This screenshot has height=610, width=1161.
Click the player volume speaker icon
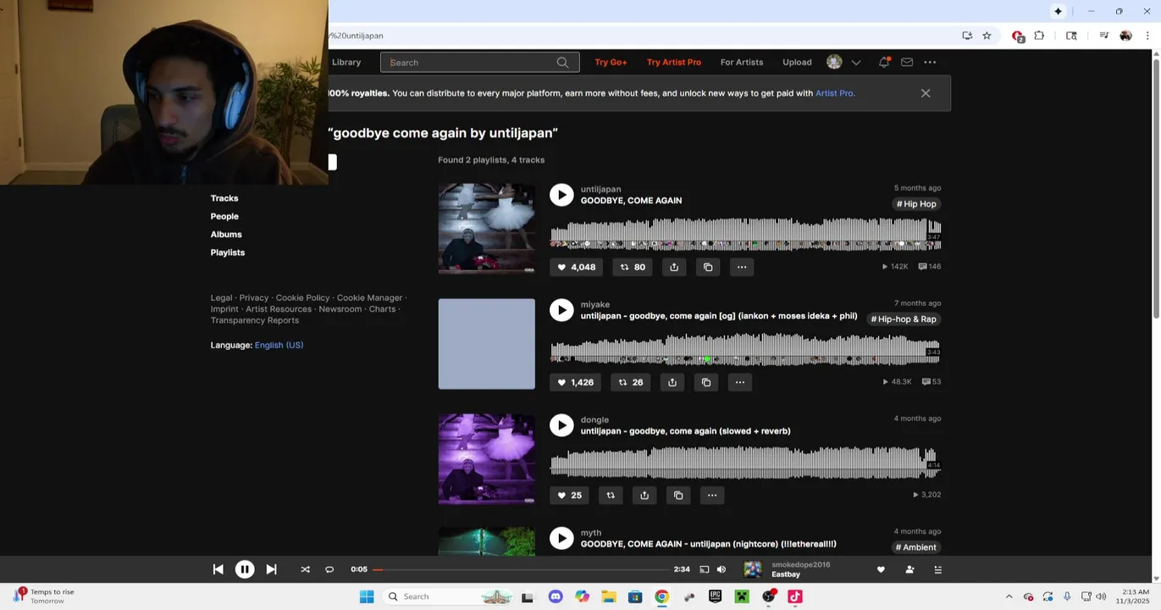pos(721,569)
